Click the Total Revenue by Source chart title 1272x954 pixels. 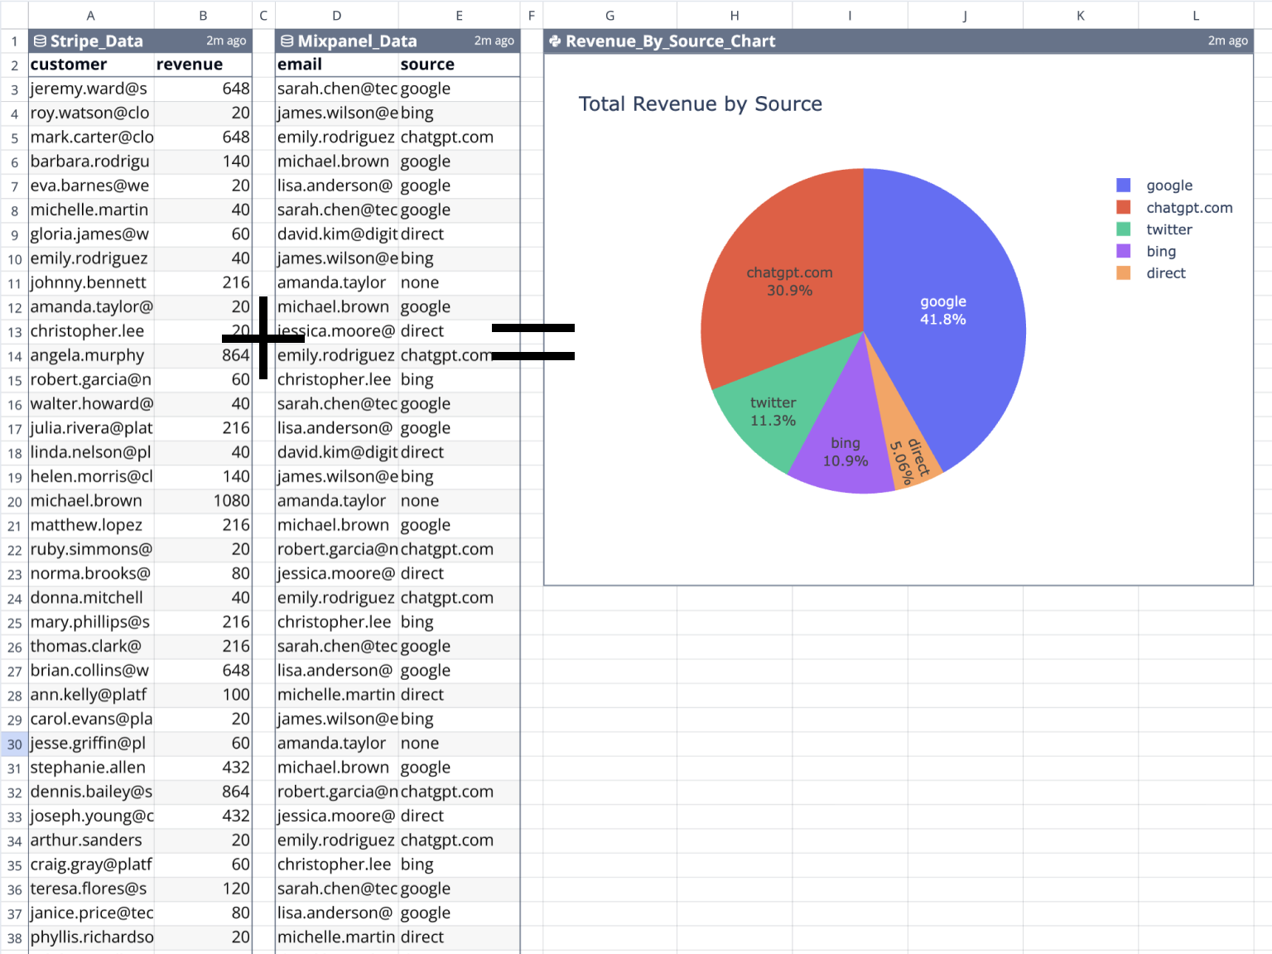tap(700, 104)
